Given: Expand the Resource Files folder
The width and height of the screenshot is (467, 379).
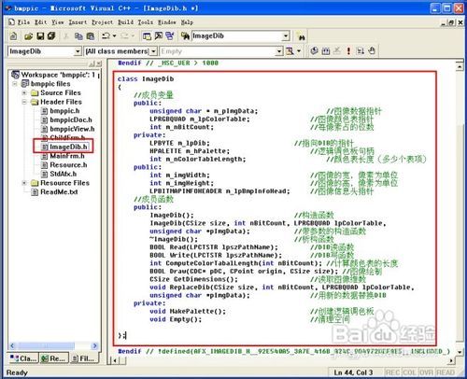Looking at the screenshot, I should pyautogui.click(x=24, y=183).
